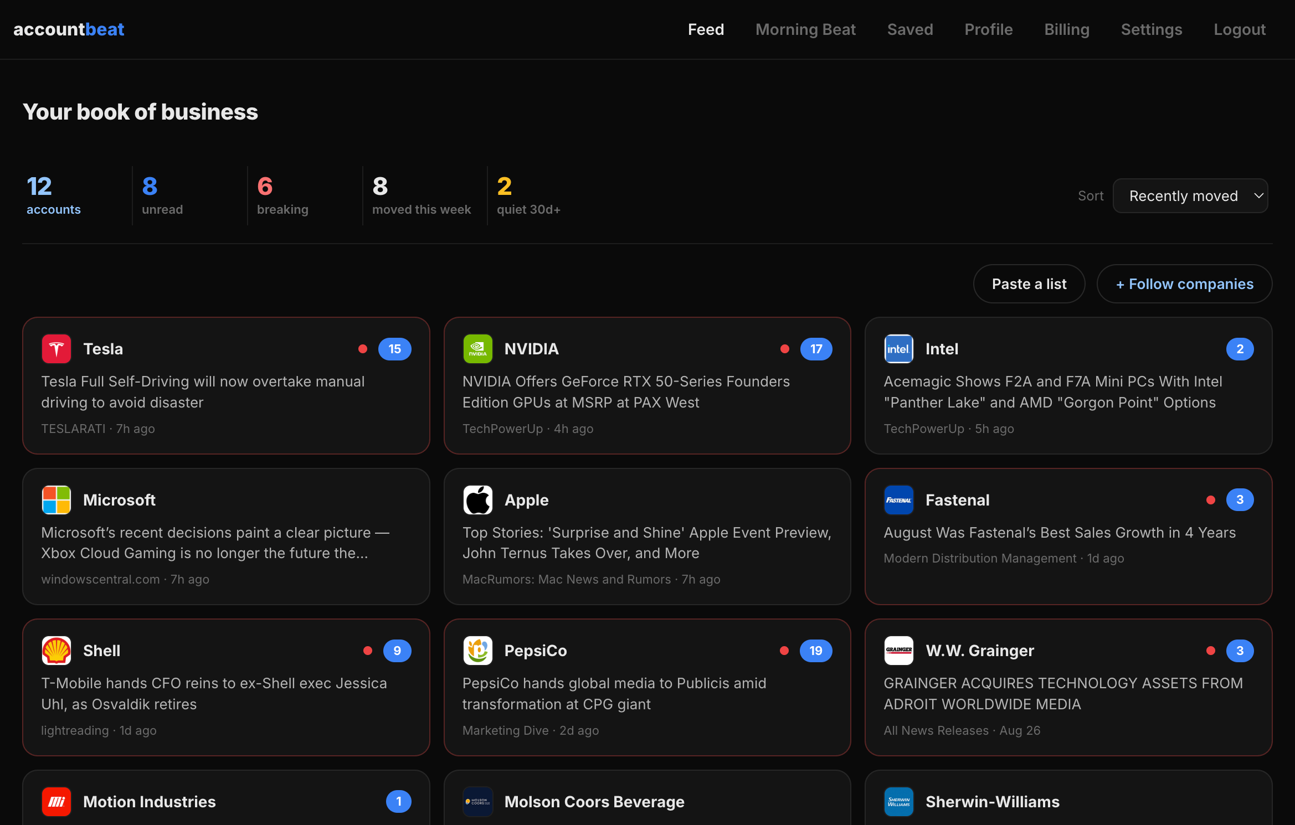Click W.W. Grainger's 3 unread badge
The image size is (1295, 825).
[1240, 651]
